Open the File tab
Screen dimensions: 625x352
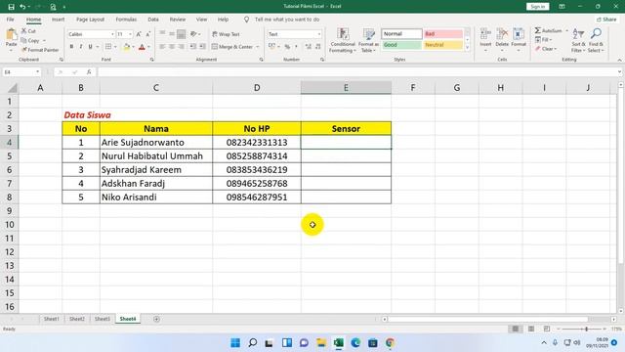point(11,20)
